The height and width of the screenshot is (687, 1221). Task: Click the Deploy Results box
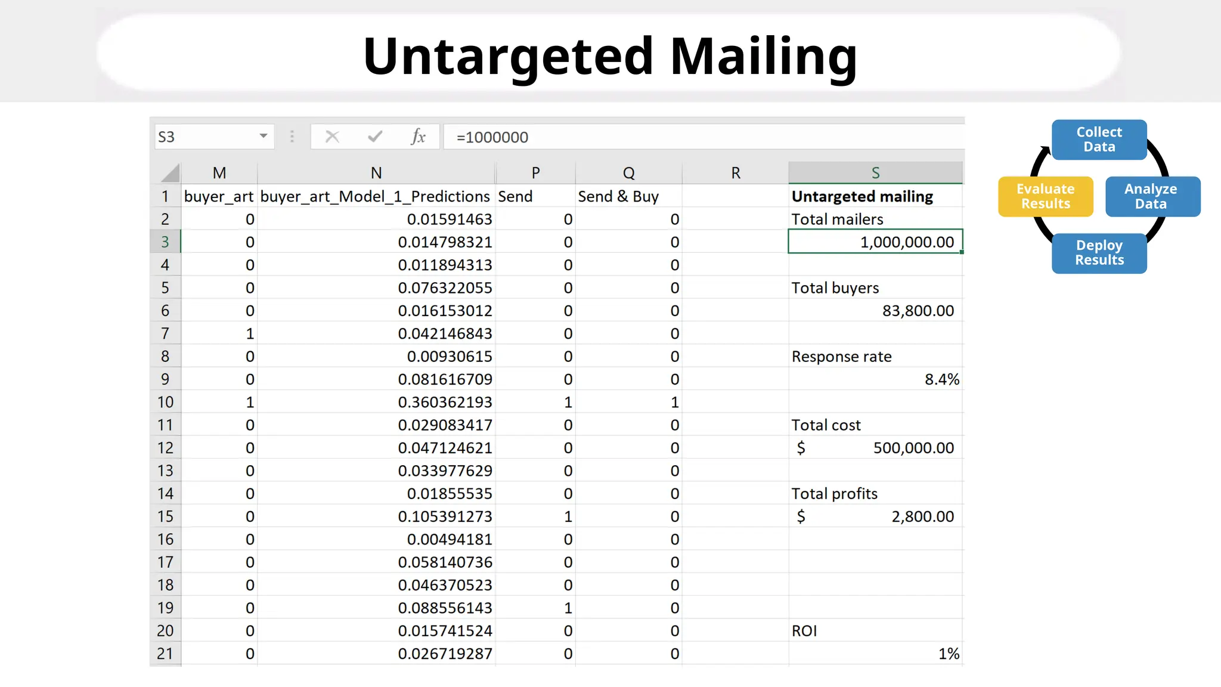(1099, 253)
